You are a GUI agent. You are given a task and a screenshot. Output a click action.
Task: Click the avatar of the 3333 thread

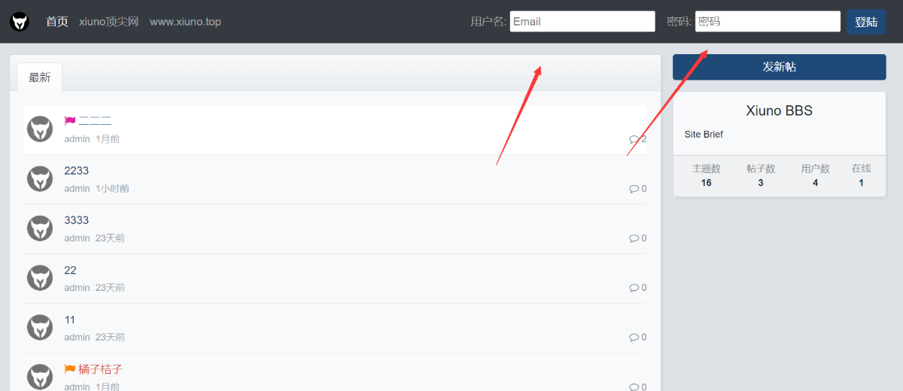coord(40,229)
